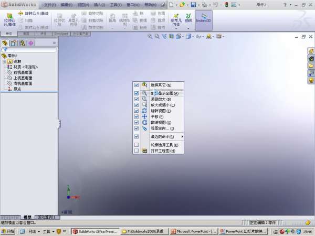Switch to SolidWorks Office Premium taskbar button
This screenshot has height=236, width=315.
tap(96, 231)
